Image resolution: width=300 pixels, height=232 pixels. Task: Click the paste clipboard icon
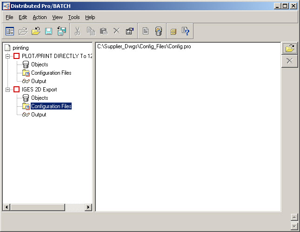tap(104, 31)
